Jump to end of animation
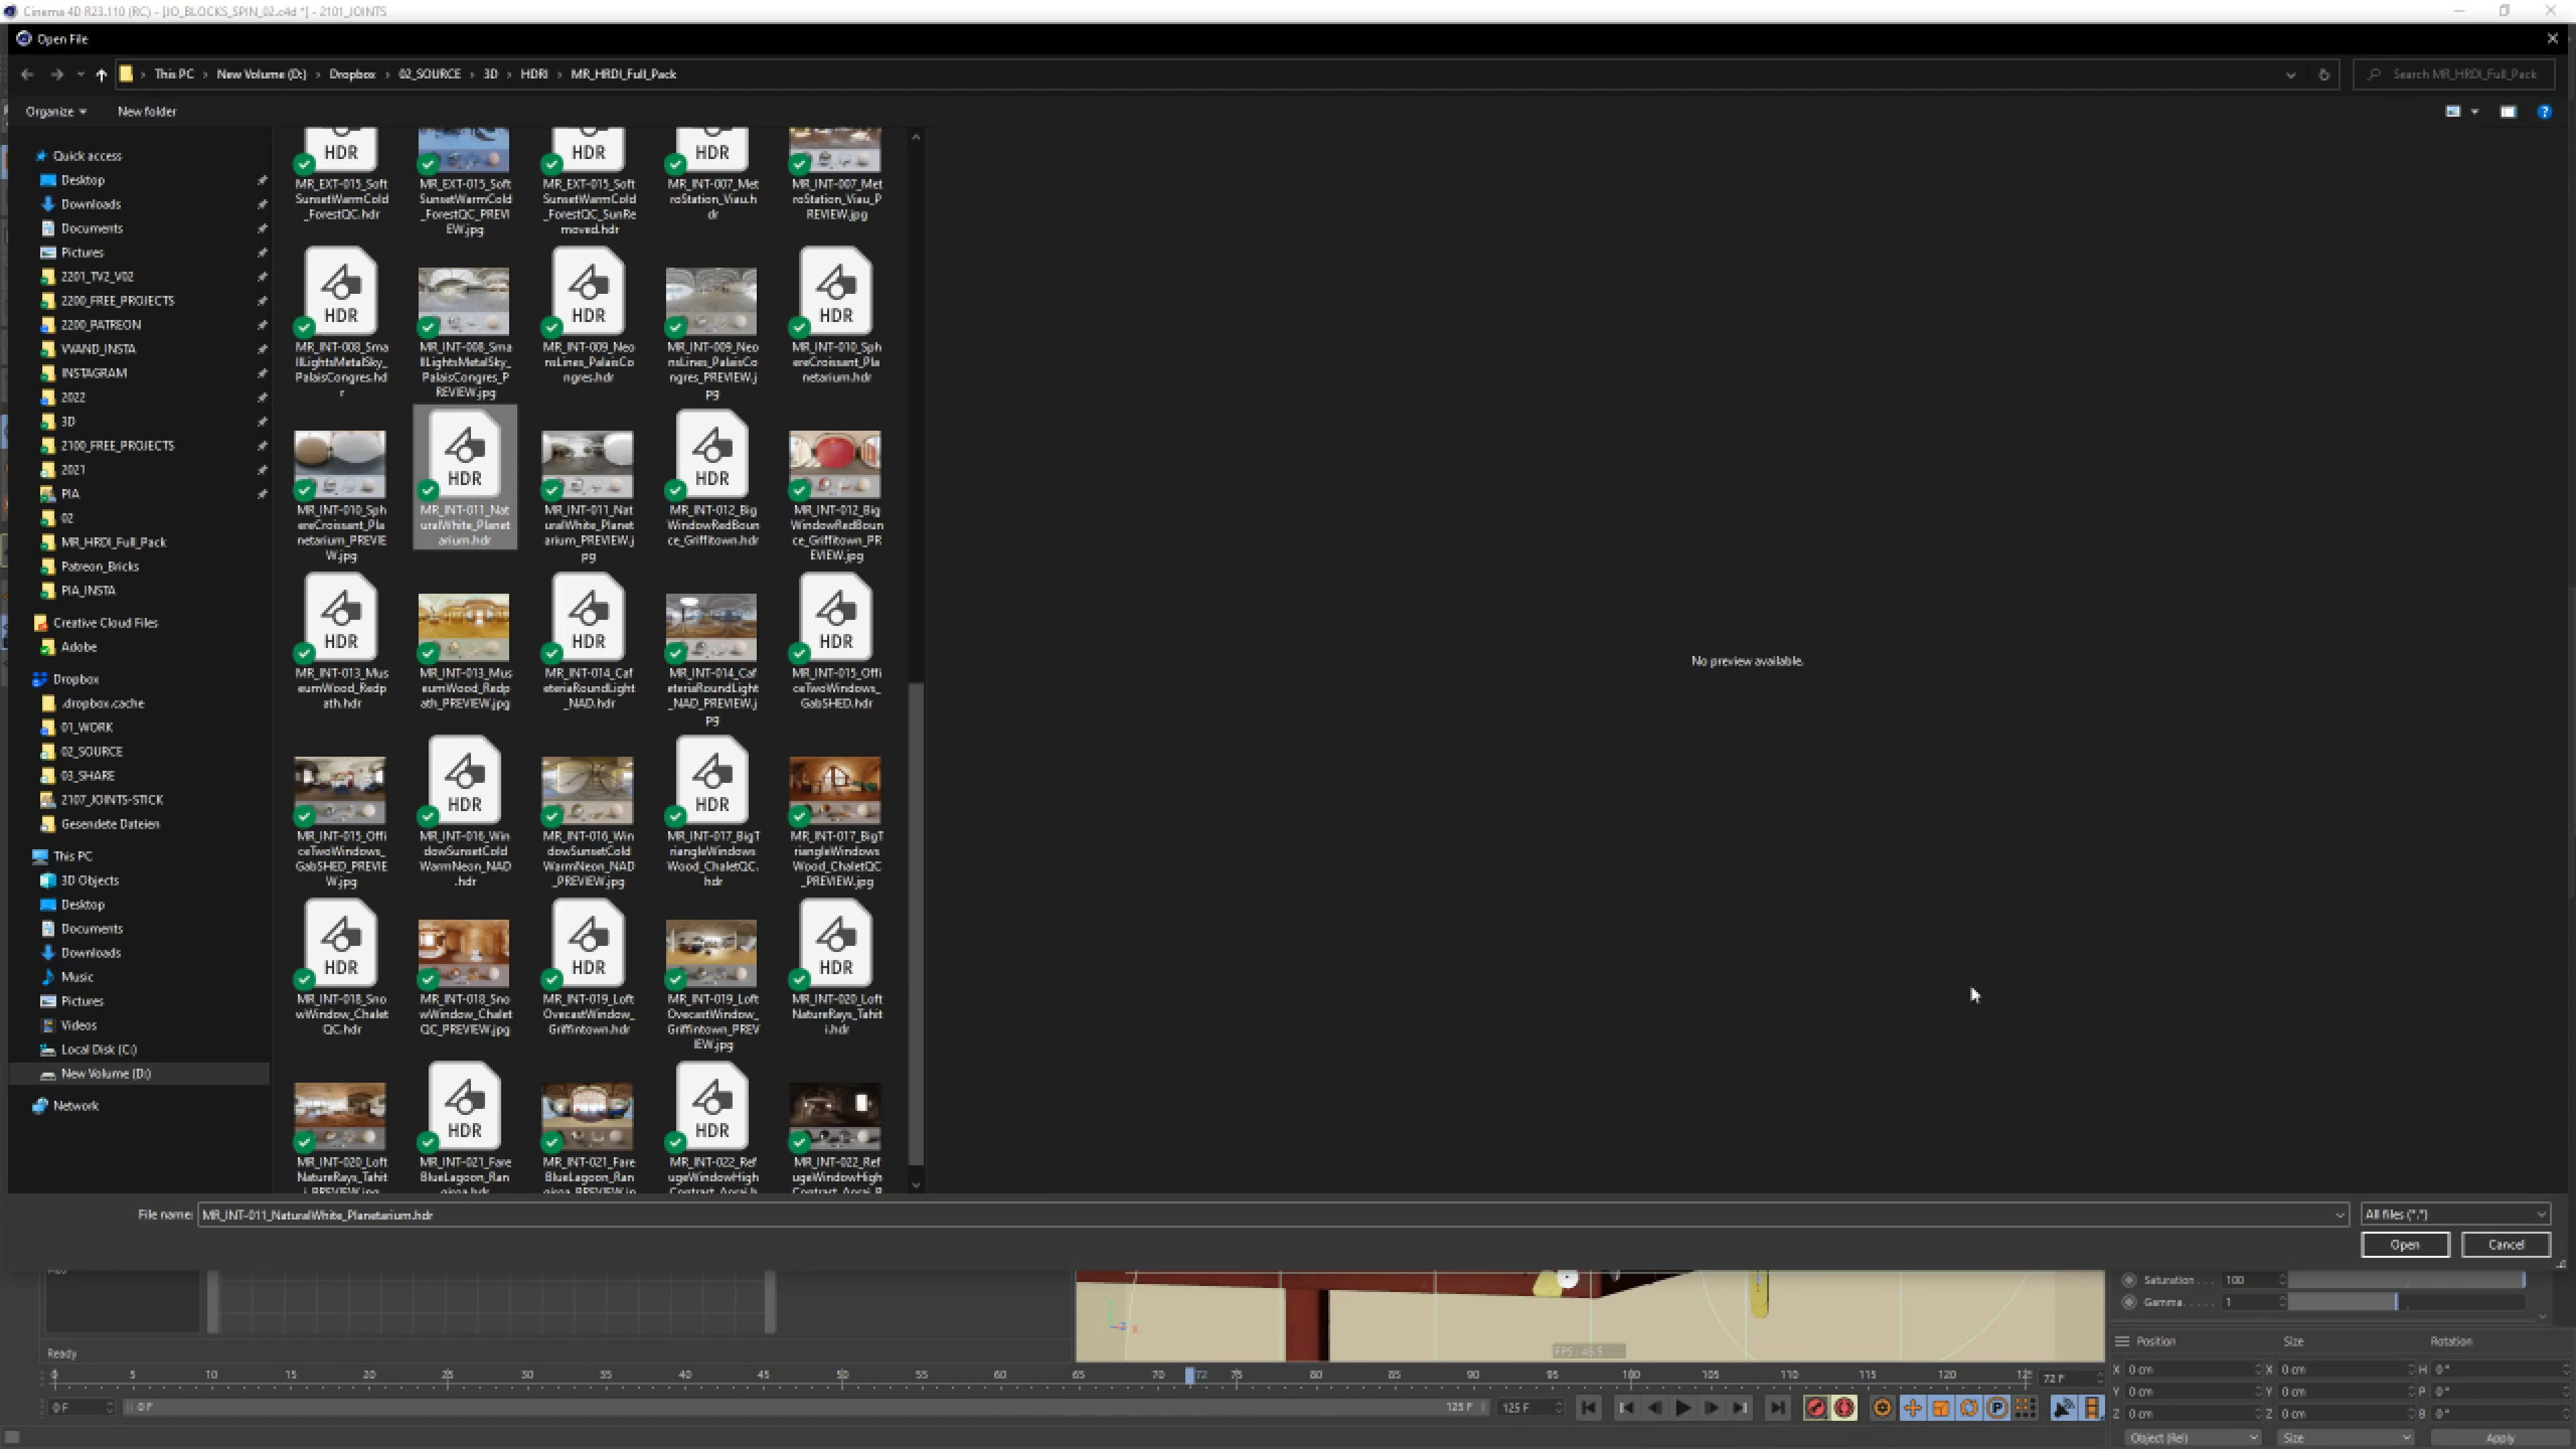Screen dimensions: 2576x1449 pyautogui.click(x=1777, y=1408)
